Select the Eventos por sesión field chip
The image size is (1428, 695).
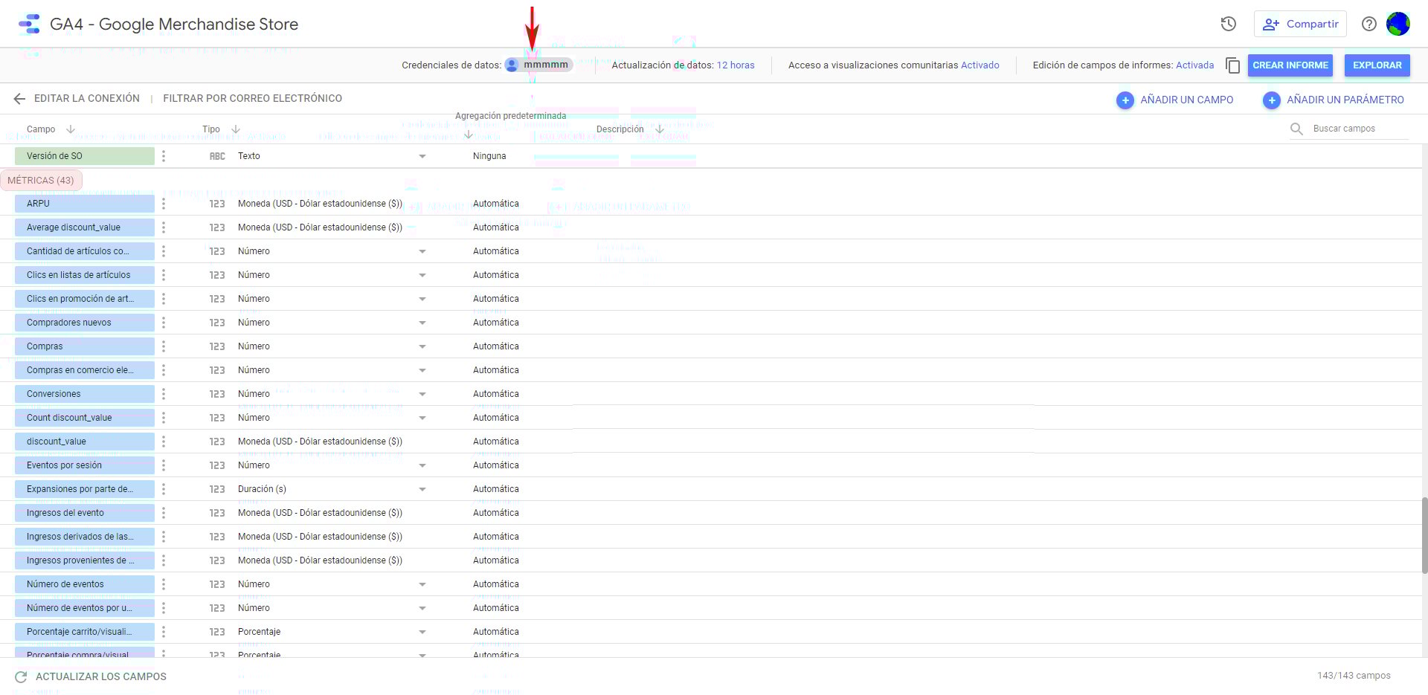pos(85,465)
